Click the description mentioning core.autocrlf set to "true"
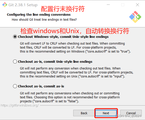This screenshot has width=145, height=120. click(75, 48)
